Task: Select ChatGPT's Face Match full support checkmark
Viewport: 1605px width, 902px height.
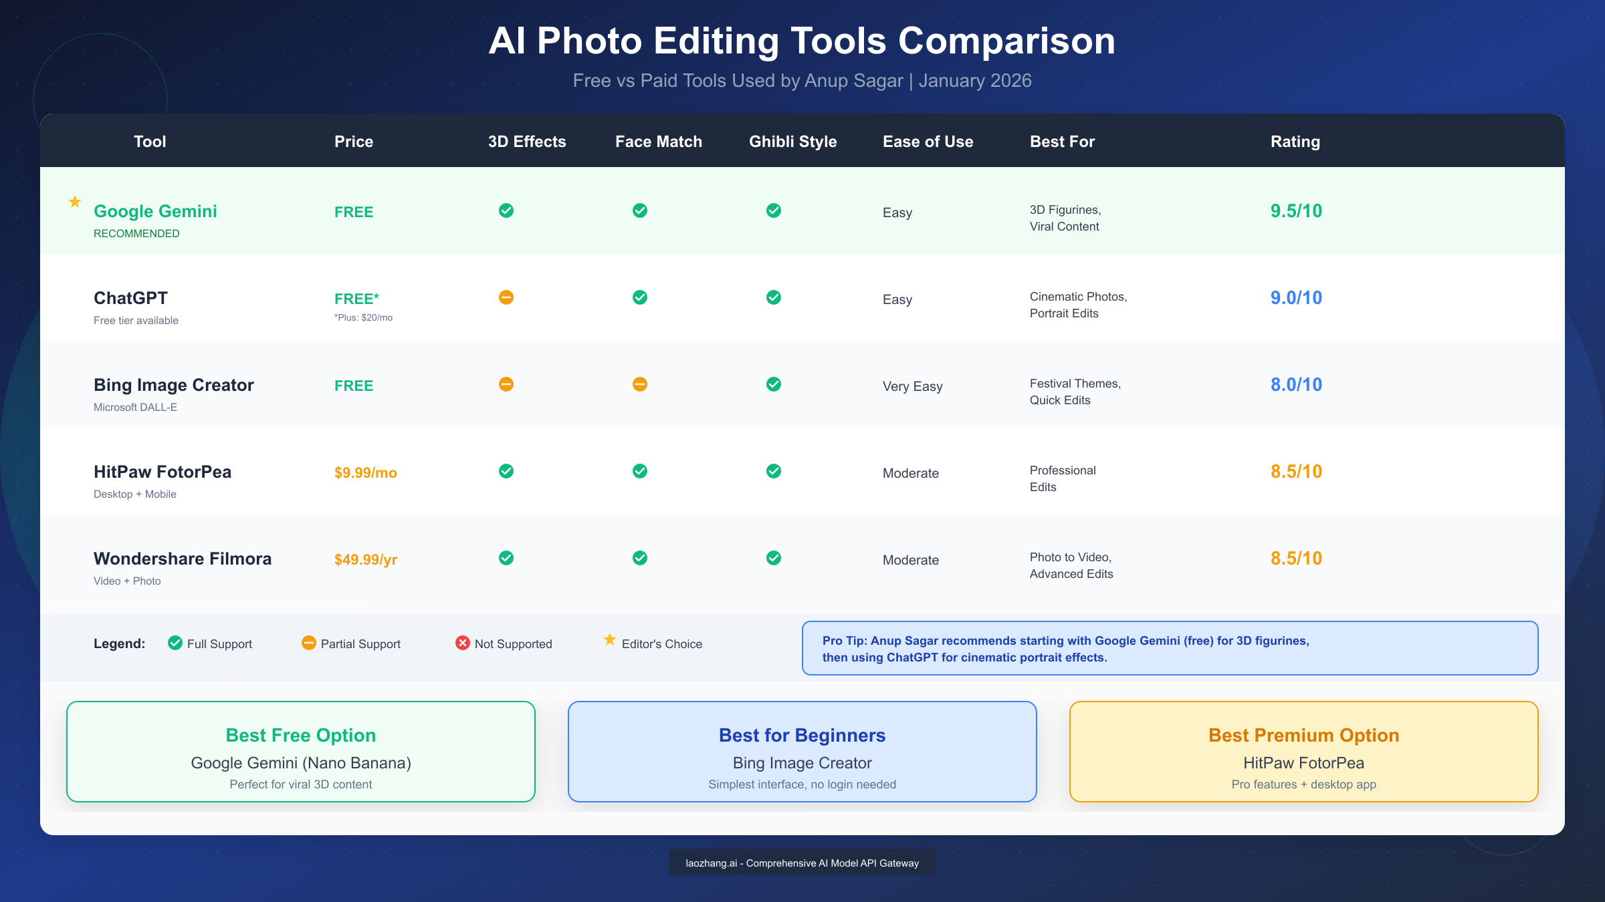Action: pos(640,297)
